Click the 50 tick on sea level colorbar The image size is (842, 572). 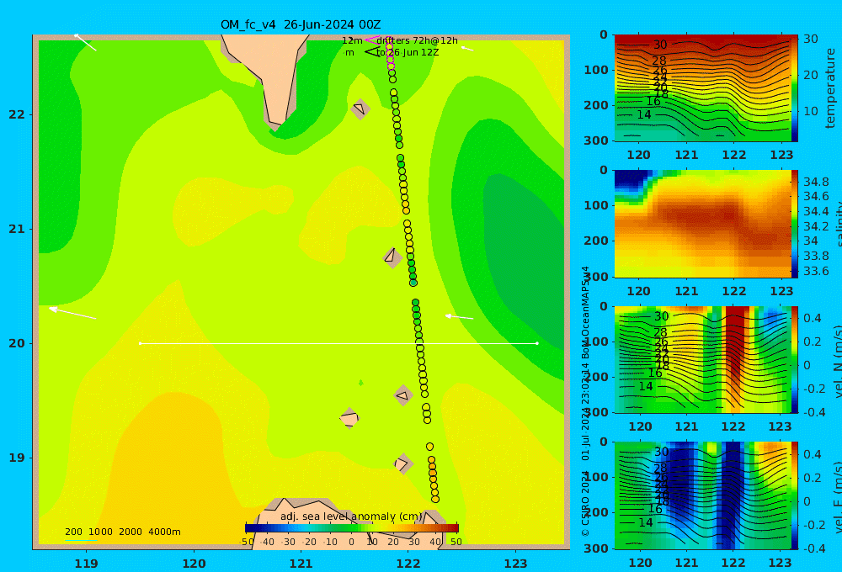tap(456, 542)
